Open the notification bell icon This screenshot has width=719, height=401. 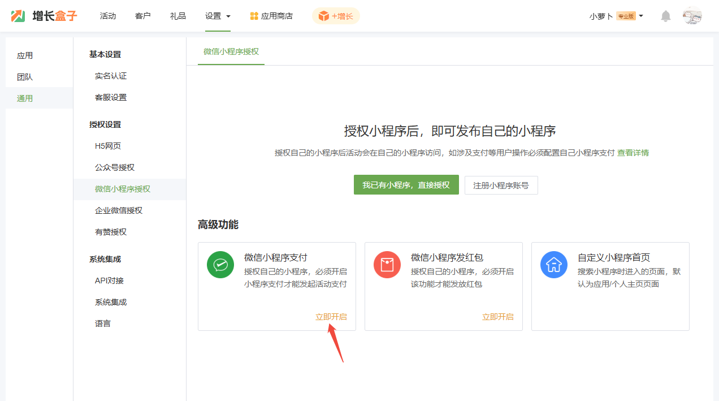tap(666, 16)
